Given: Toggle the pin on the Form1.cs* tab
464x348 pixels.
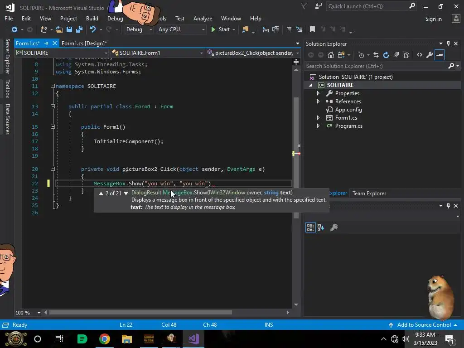Looking at the screenshot, I should click(47, 43).
